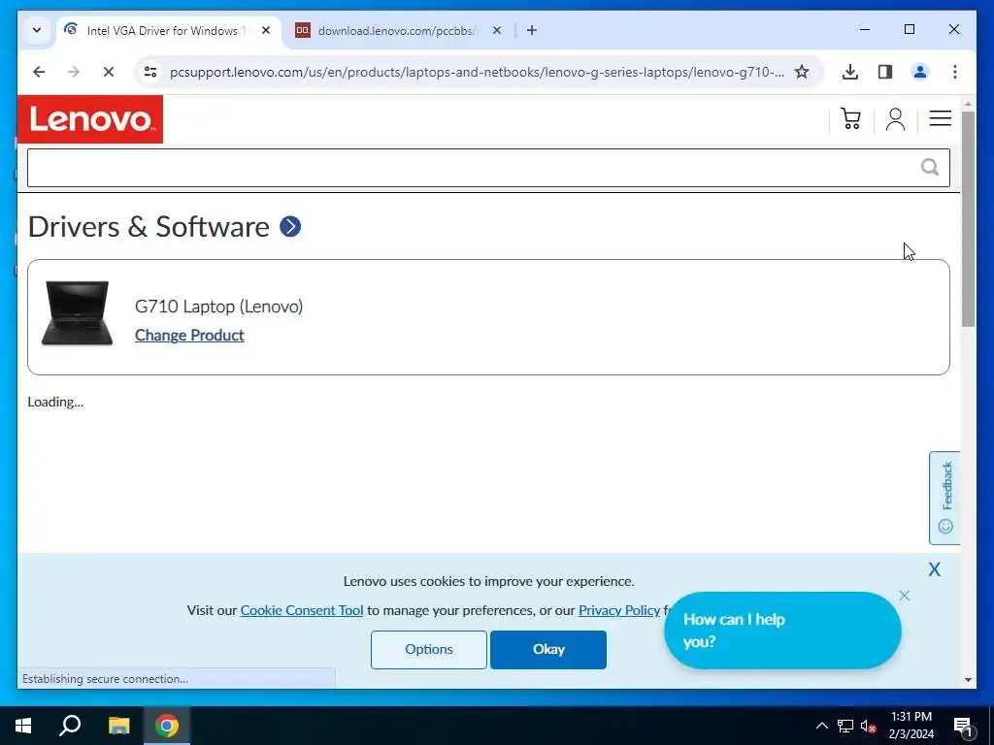
Task: Click the cookie Options button
Action: (428, 649)
